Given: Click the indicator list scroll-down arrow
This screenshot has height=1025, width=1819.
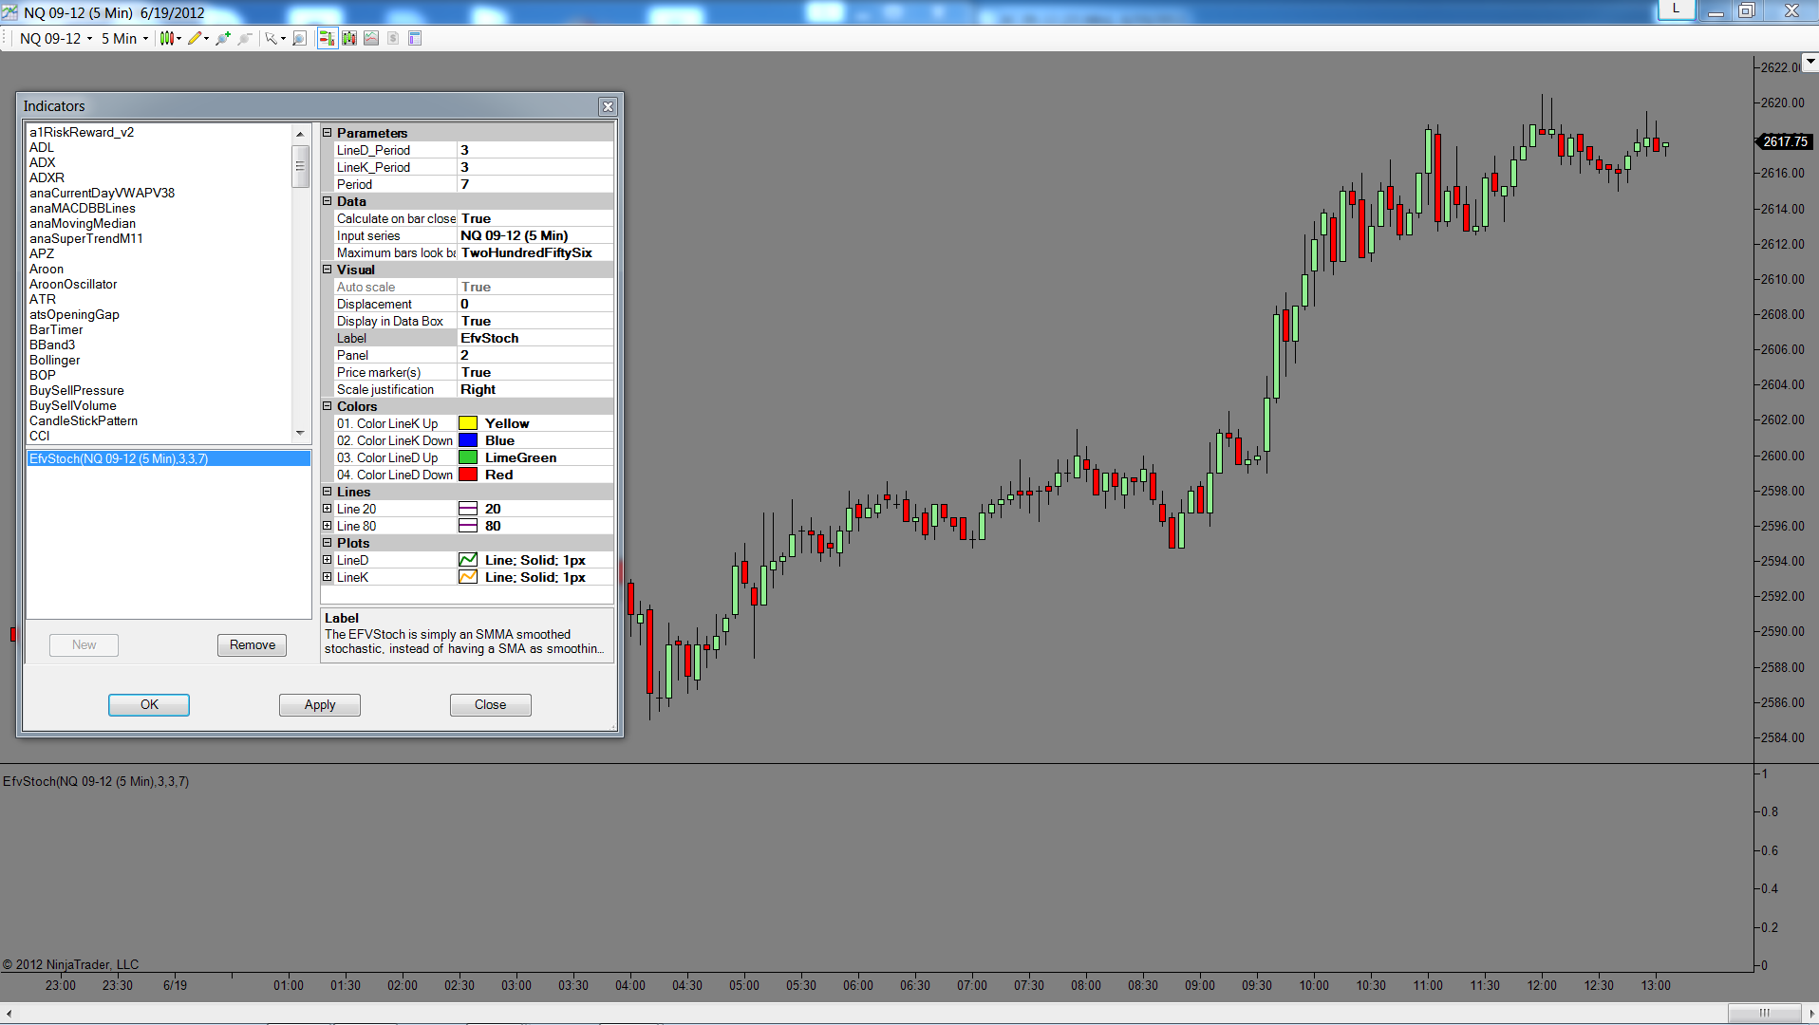Looking at the screenshot, I should (300, 433).
